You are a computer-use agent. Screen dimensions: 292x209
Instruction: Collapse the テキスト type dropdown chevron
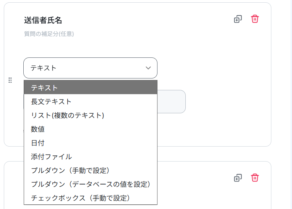(148, 68)
